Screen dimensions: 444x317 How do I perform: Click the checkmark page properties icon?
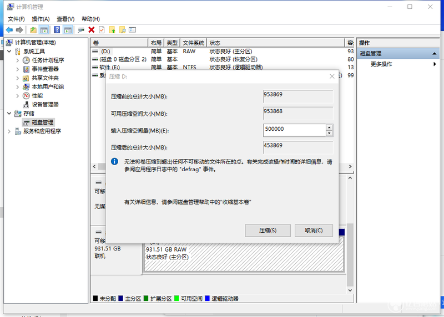[102, 30]
